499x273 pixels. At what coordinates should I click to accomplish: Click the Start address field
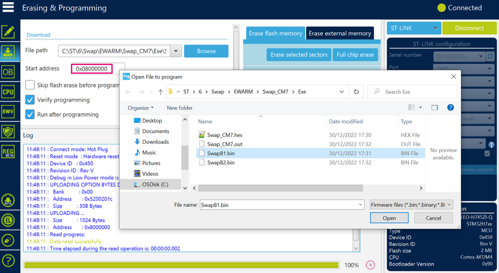tap(91, 69)
